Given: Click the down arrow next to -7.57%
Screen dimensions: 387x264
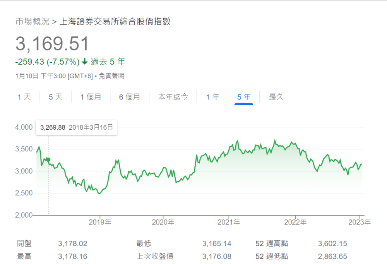Looking at the screenshot, I should click(85, 62).
